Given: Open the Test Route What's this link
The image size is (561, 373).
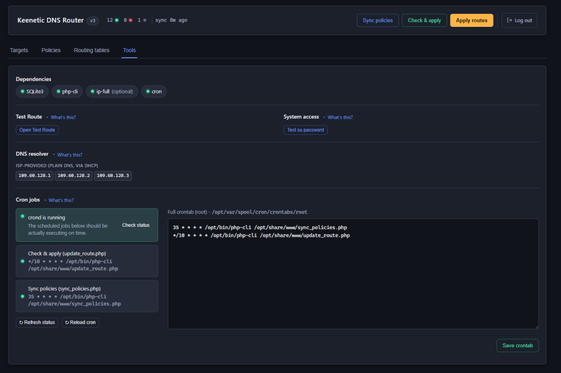Looking at the screenshot, I should coord(63,117).
